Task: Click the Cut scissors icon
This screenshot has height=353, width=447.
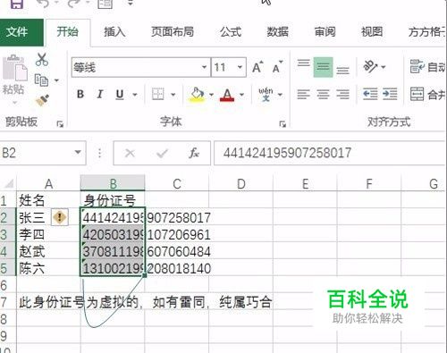Action: [42, 59]
